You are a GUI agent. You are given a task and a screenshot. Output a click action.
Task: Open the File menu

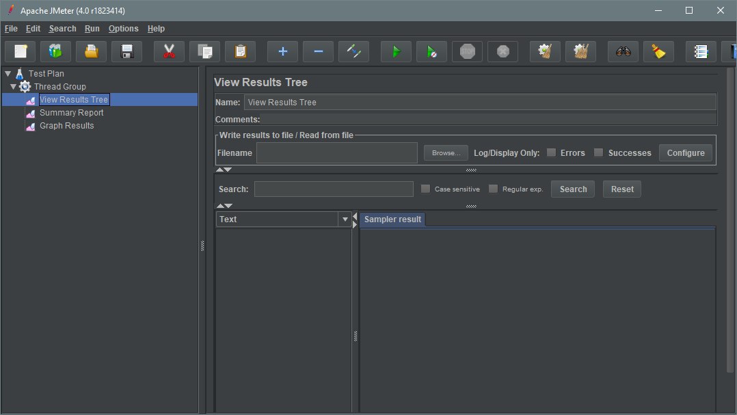tap(11, 28)
